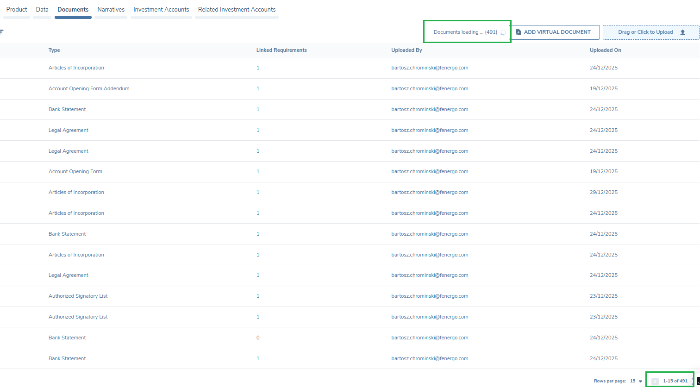The width and height of the screenshot is (700, 388).
Task: Click linked requirements count 0 for Bank Statement
Action: click(x=258, y=338)
